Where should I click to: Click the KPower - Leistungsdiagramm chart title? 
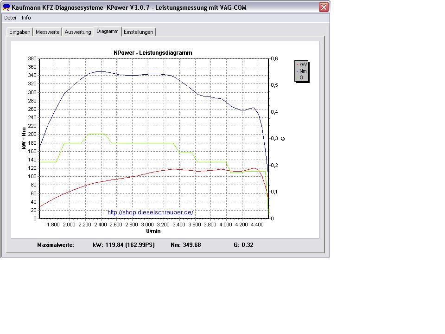coord(153,53)
